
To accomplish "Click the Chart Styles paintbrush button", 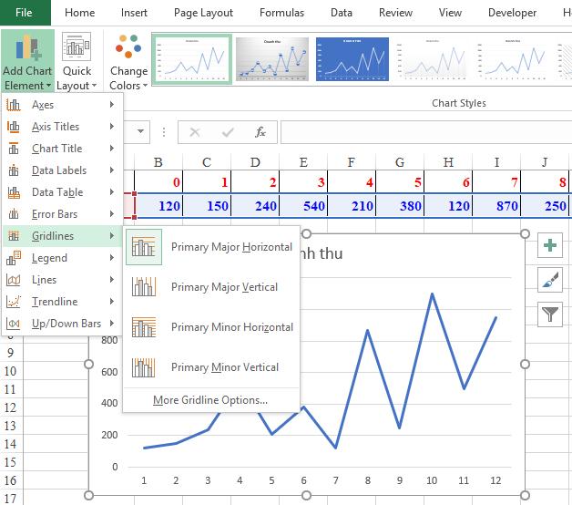I will coord(550,280).
